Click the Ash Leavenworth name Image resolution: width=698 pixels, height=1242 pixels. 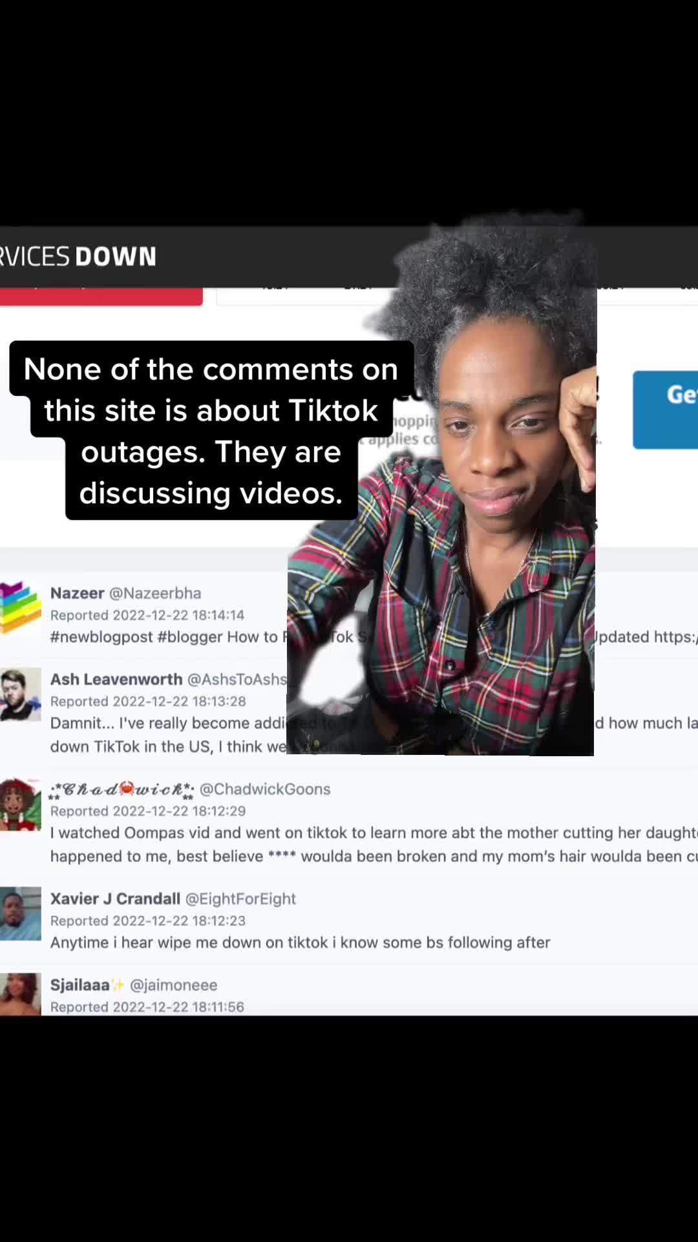116,679
